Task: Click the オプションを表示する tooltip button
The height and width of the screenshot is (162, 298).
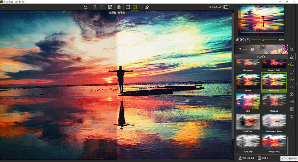Action: tap(289, 158)
